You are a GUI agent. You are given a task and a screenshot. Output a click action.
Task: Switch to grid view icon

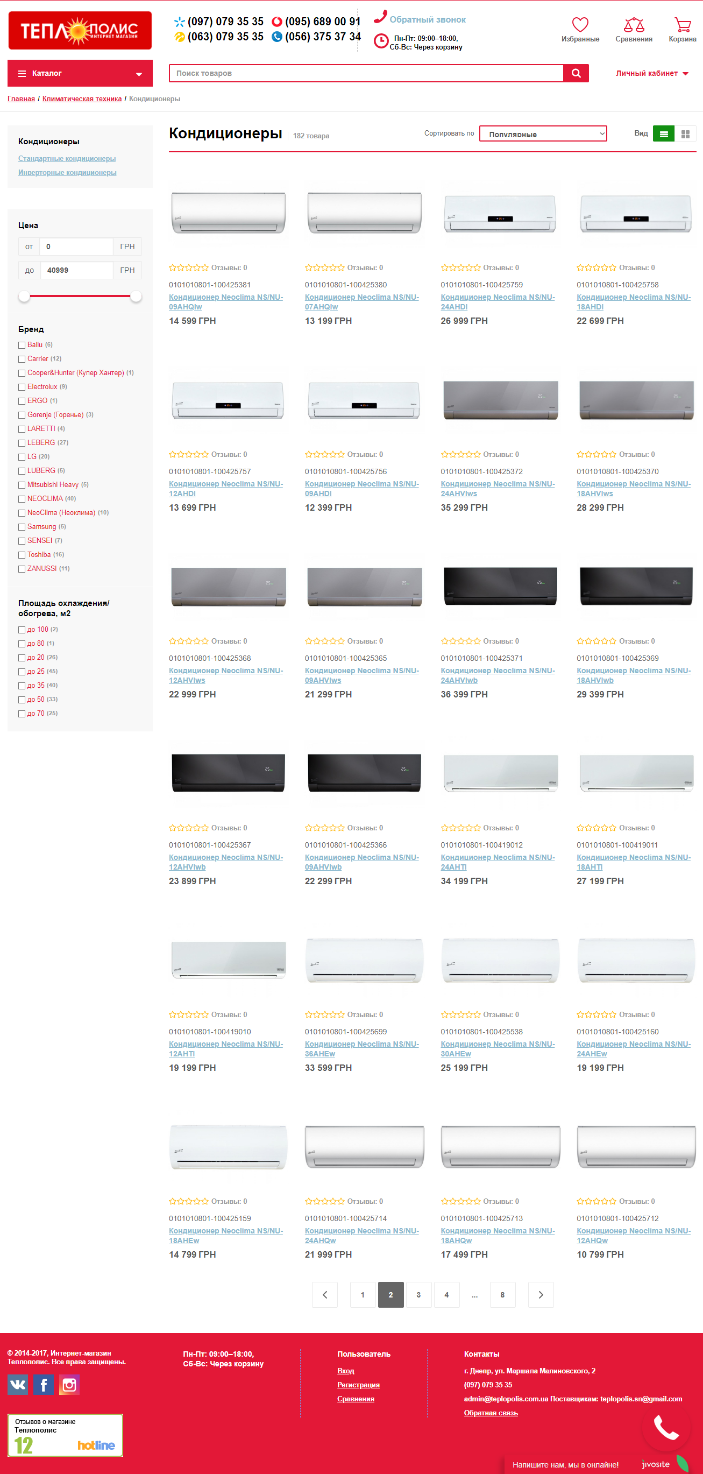click(x=685, y=134)
